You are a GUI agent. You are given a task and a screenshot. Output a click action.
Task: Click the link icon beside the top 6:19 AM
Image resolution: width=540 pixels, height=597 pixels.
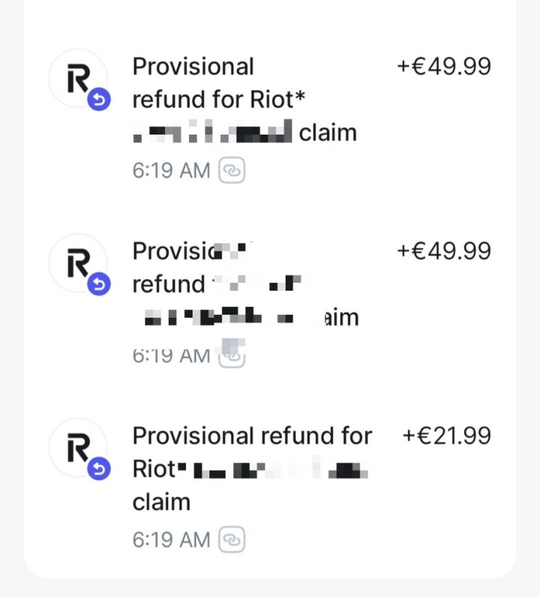pos(232,171)
